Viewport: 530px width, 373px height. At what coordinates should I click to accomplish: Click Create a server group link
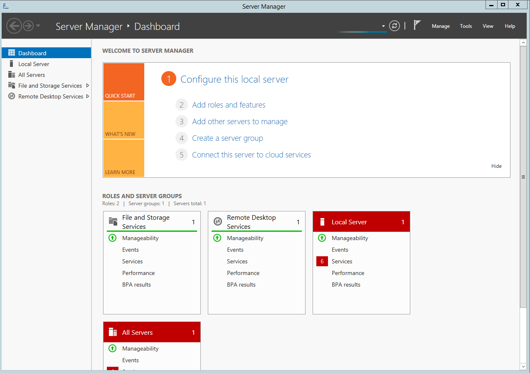click(x=227, y=138)
